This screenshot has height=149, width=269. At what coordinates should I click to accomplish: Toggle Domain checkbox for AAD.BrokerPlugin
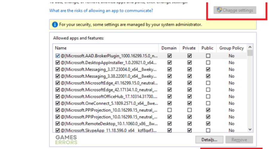169,56
